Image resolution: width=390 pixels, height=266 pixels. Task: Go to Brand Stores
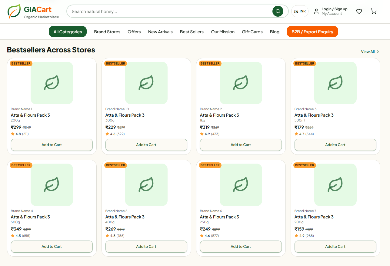click(107, 32)
